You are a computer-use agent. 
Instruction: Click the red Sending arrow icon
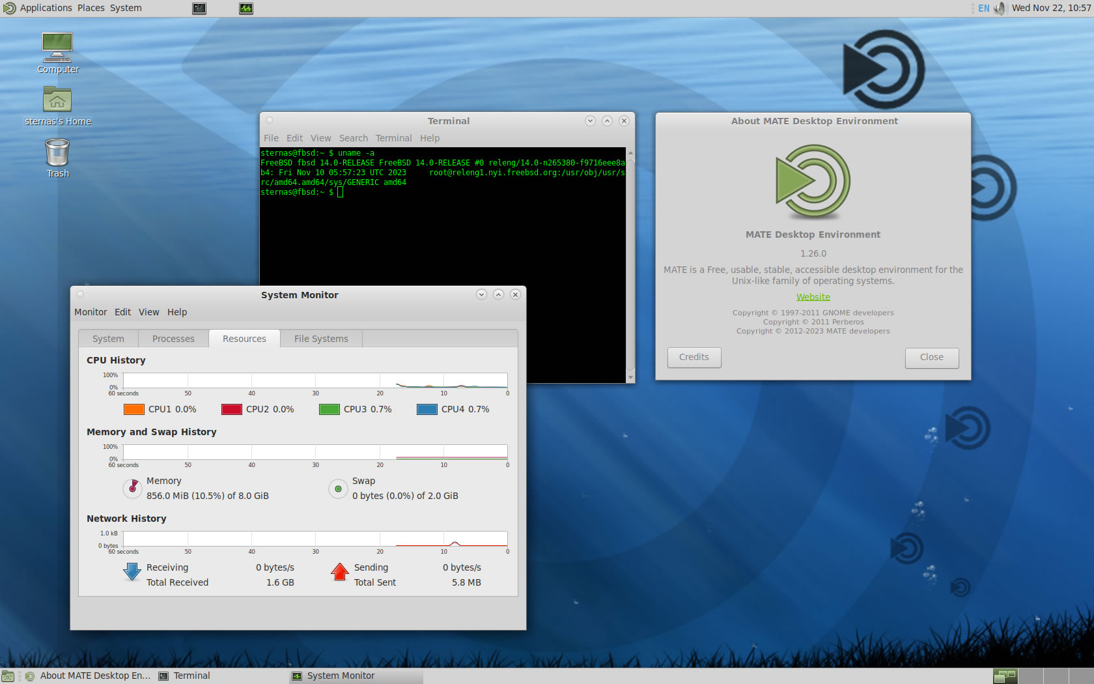(340, 572)
